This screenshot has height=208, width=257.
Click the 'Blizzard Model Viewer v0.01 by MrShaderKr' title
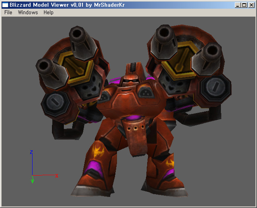pyautogui.click(x=67, y=5)
